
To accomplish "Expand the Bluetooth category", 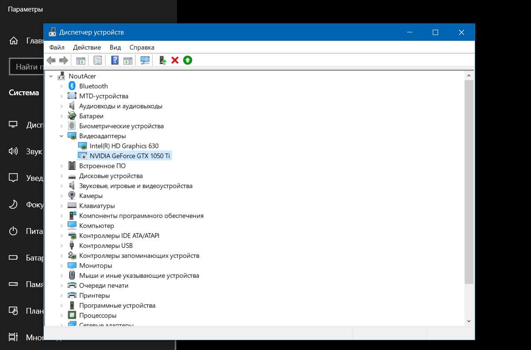I will click(x=62, y=86).
